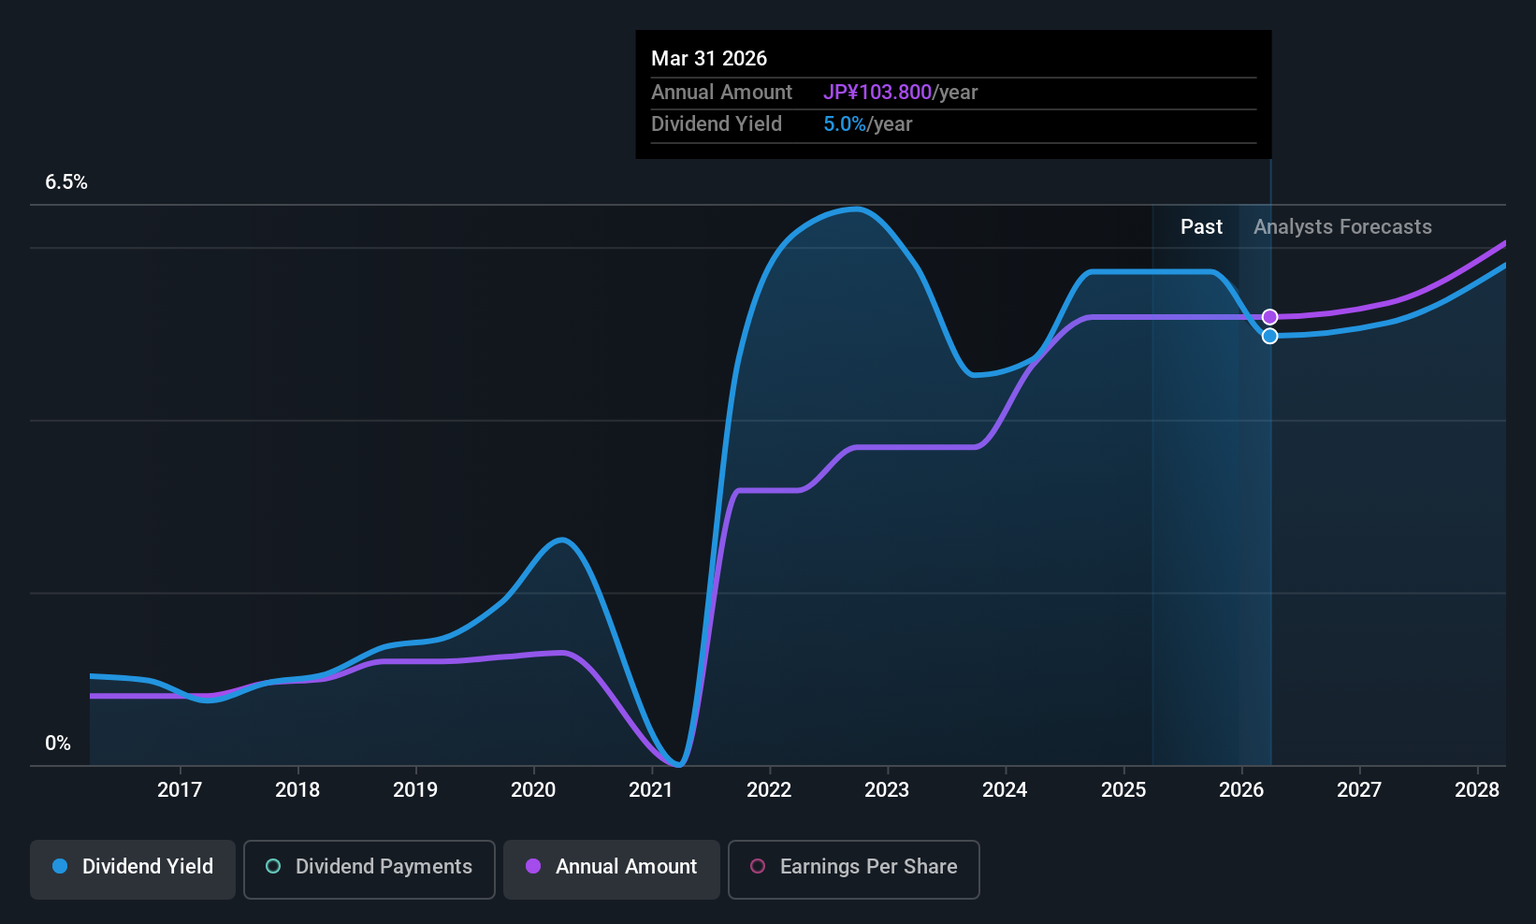Click the 2021 x-axis year label

click(651, 790)
